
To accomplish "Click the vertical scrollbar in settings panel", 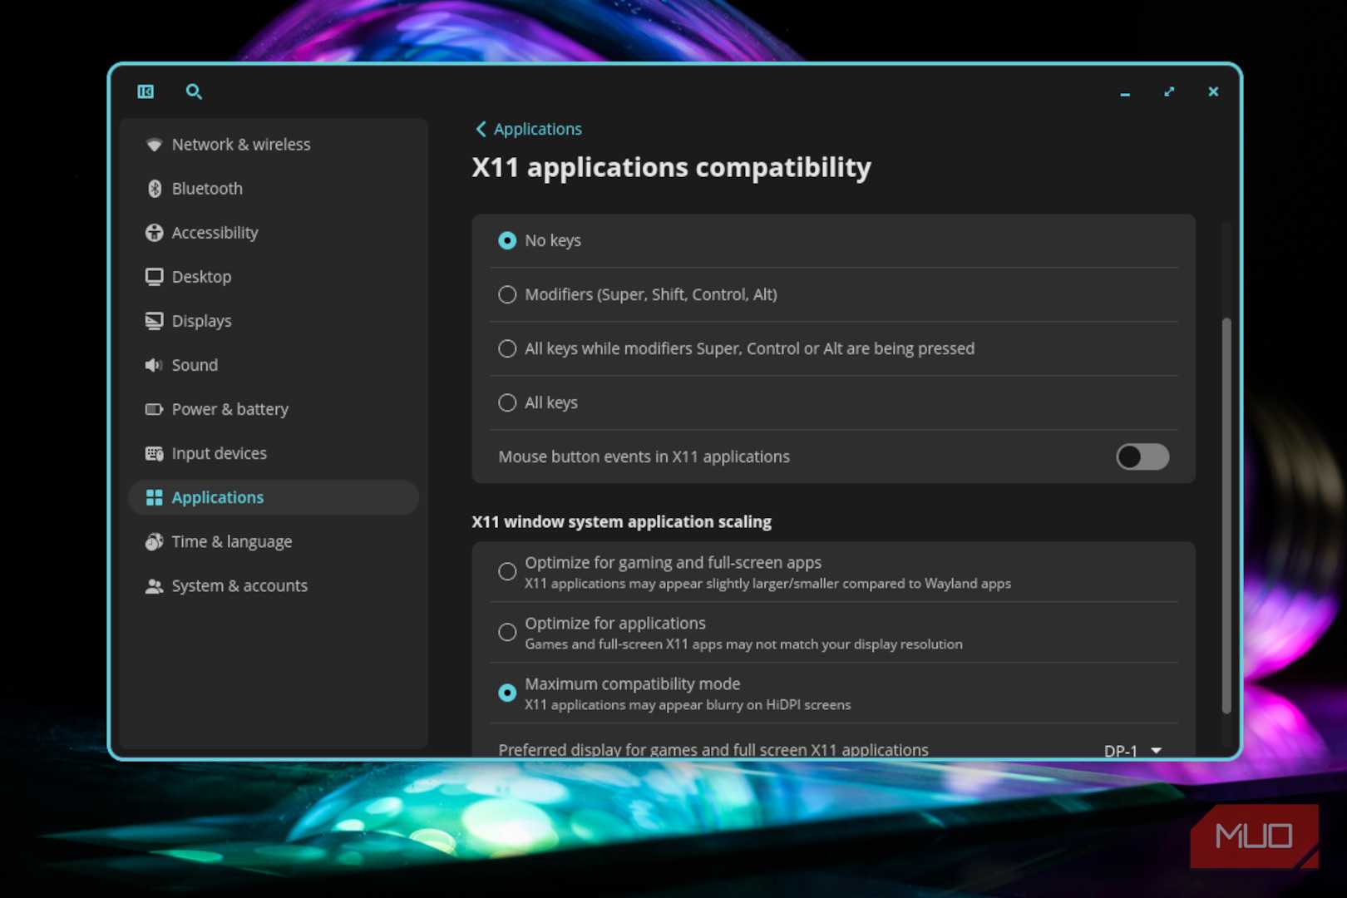I will coord(1226,516).
